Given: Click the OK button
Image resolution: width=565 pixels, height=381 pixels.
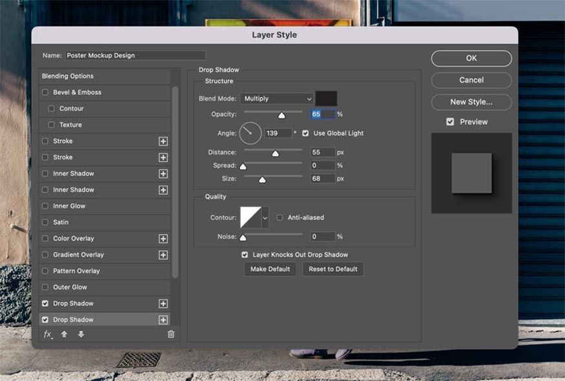Looking at the screenshot, I should (471, 58).
